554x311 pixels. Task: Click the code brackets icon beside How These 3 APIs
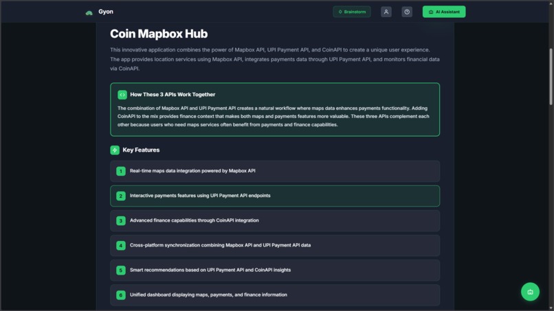[x=122, y=95]
